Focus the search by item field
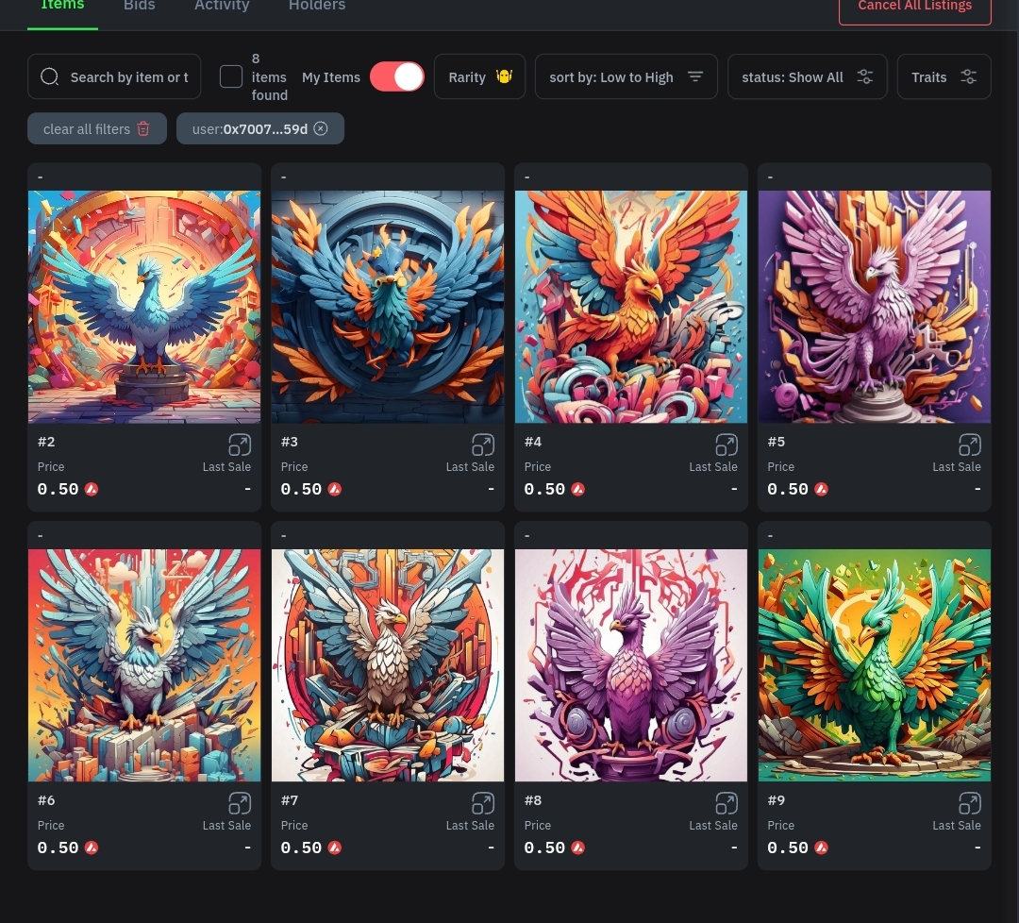The height and width of the screenshot is (923, 1019). pos(127,76)
